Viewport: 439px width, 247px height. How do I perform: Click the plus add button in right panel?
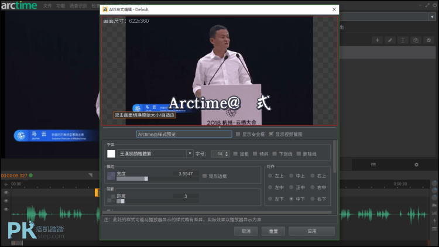378,40
